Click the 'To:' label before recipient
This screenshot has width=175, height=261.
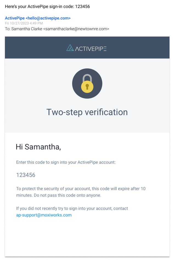(x=7, y=29)
